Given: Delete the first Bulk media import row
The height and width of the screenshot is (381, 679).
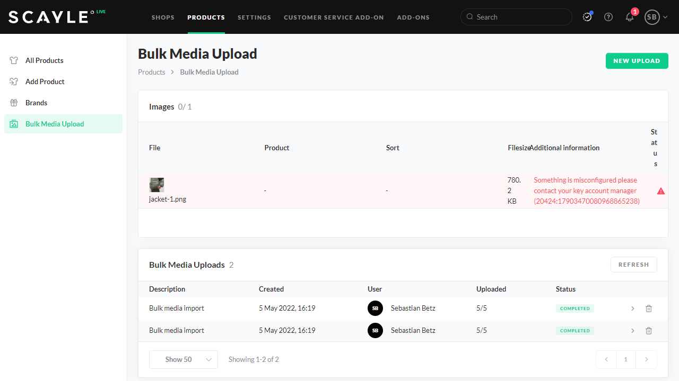Looking at the screenshot, I should (x=648, y=309).
